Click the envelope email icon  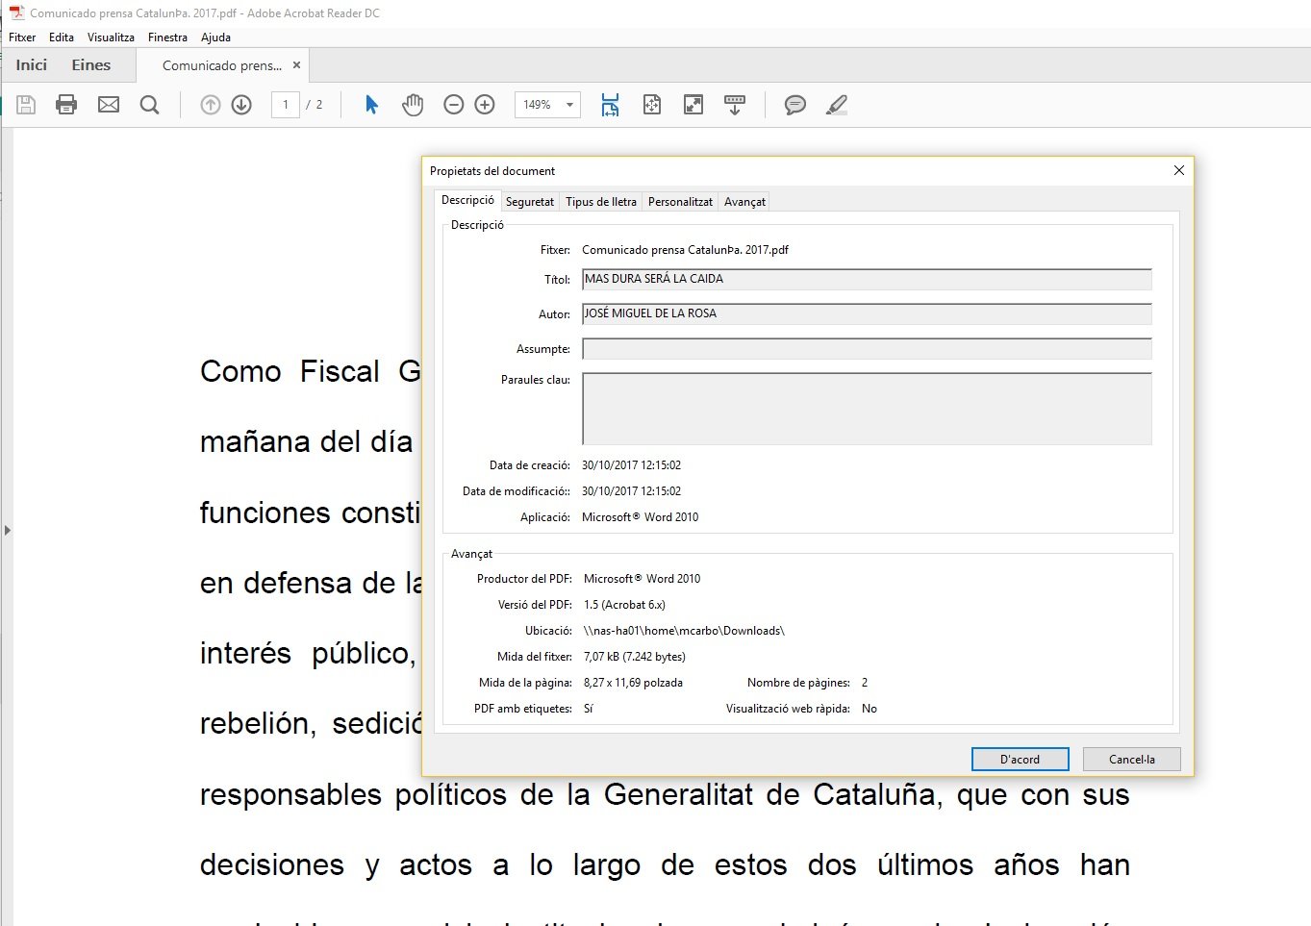click(x=109, y=105)
